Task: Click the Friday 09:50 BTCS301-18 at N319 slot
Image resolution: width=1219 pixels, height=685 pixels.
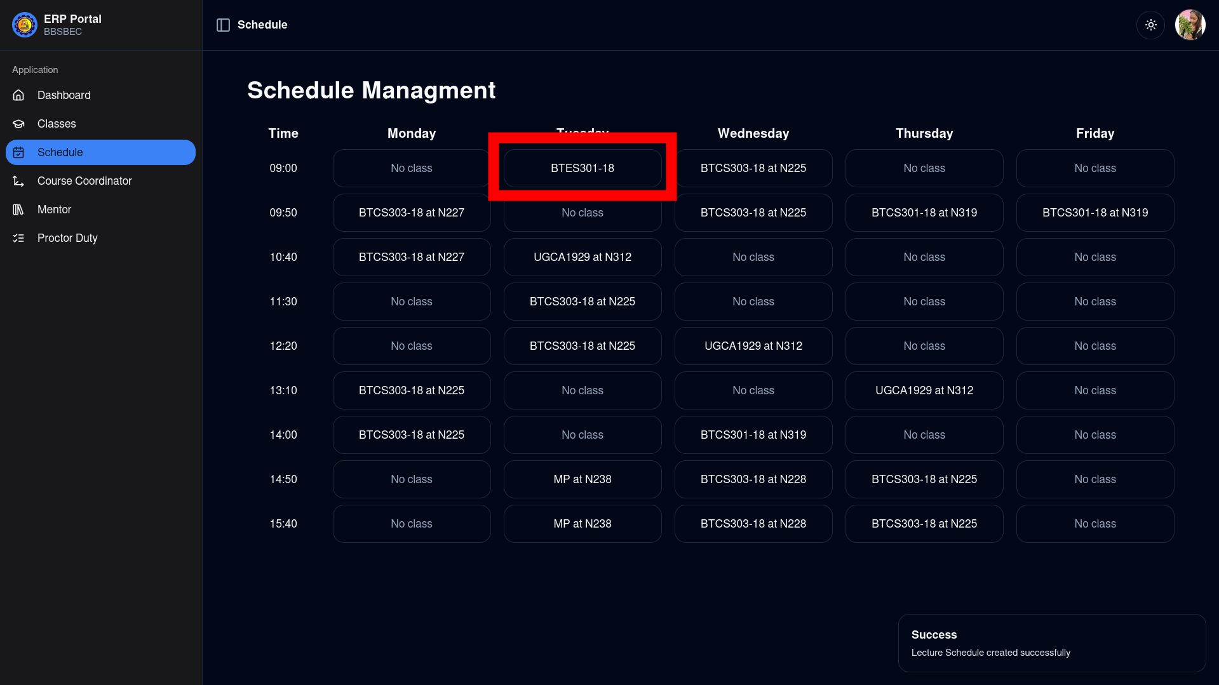Action: point(1094,213)
